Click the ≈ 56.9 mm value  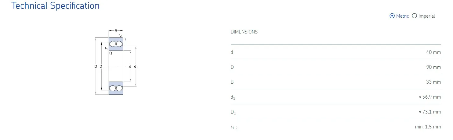pos(429,97)
